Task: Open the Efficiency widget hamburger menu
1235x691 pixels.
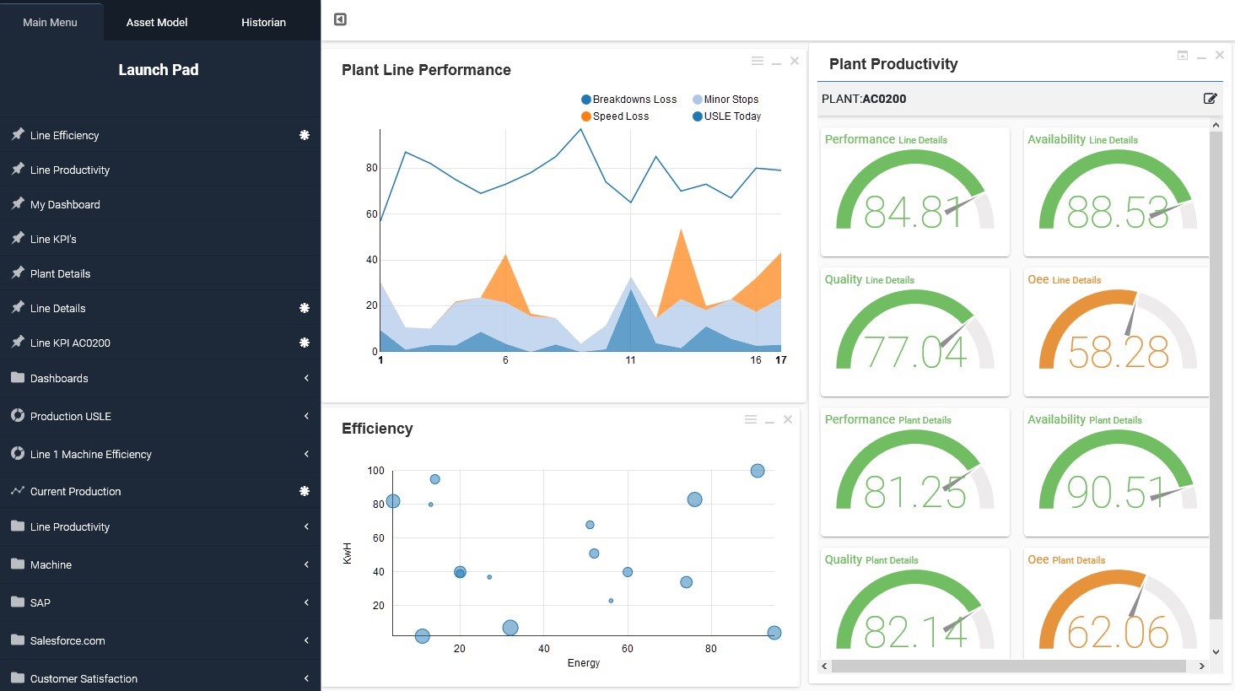Action: pyautogui.click(x=751, y=419)
